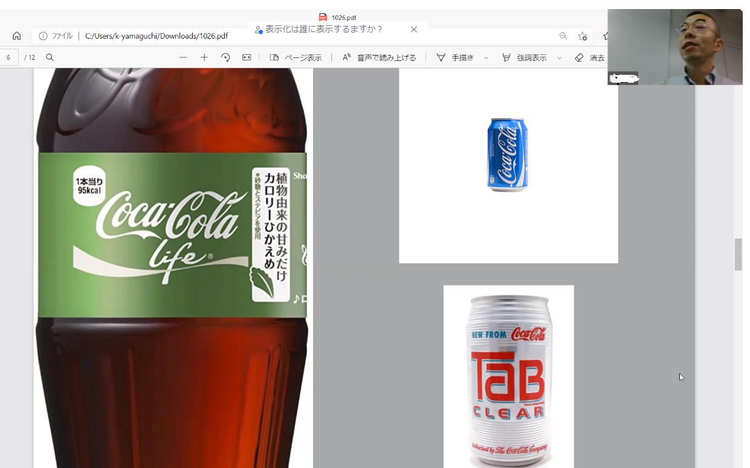The image size is (750, 468).
Task: Click the address bar showing 1026.pdf path
Action: (x=157, y=36)
